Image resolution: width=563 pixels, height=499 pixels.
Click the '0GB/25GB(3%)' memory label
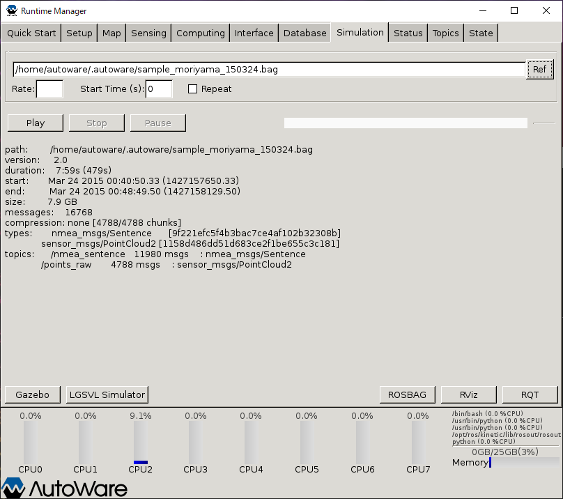tap(505, 452)
